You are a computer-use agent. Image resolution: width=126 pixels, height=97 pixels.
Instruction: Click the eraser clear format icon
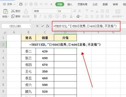tap(78, 16)
